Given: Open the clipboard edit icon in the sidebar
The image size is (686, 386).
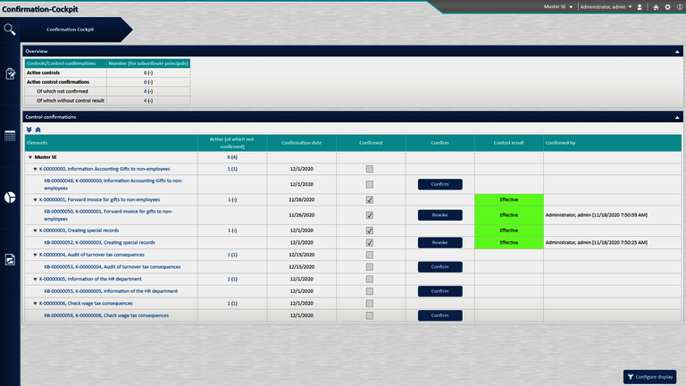Looking at the screenshot, I should click(x=10, y=73).
